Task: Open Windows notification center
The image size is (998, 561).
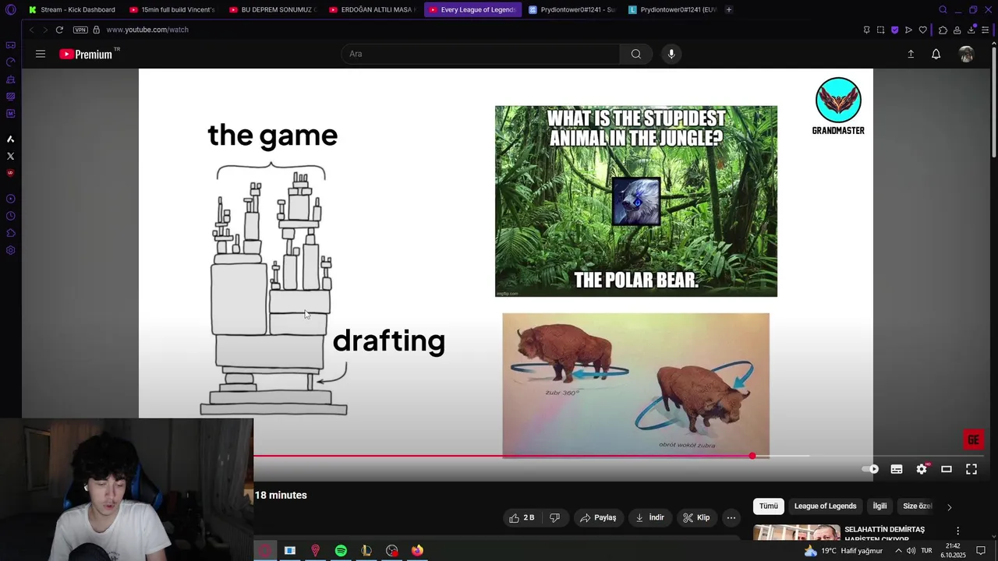Action: [981, 551]
